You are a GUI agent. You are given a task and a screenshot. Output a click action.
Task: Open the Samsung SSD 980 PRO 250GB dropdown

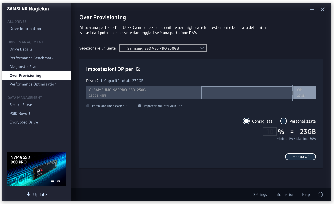[163, 48]
